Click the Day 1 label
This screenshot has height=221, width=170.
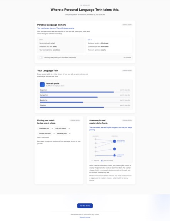click(41, 40)
